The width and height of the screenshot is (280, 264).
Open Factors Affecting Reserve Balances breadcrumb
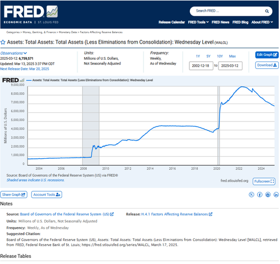point(101,32)
